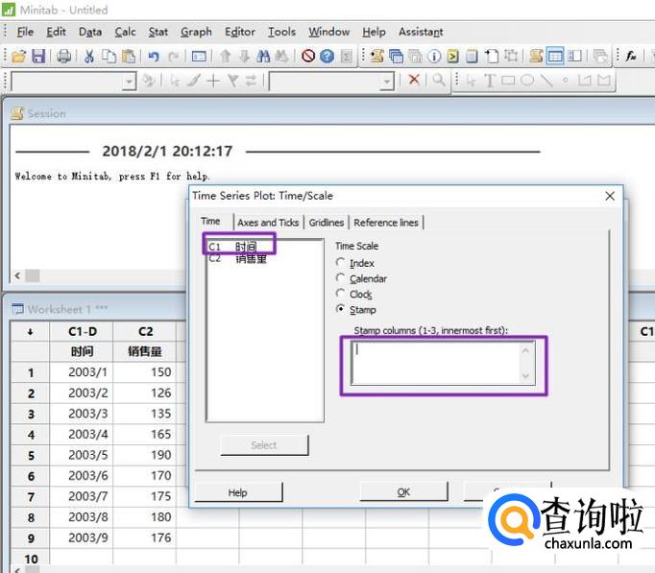Click the Copy icon in the toolbar
Screen dimensions: 655x573
pos(109,56)
